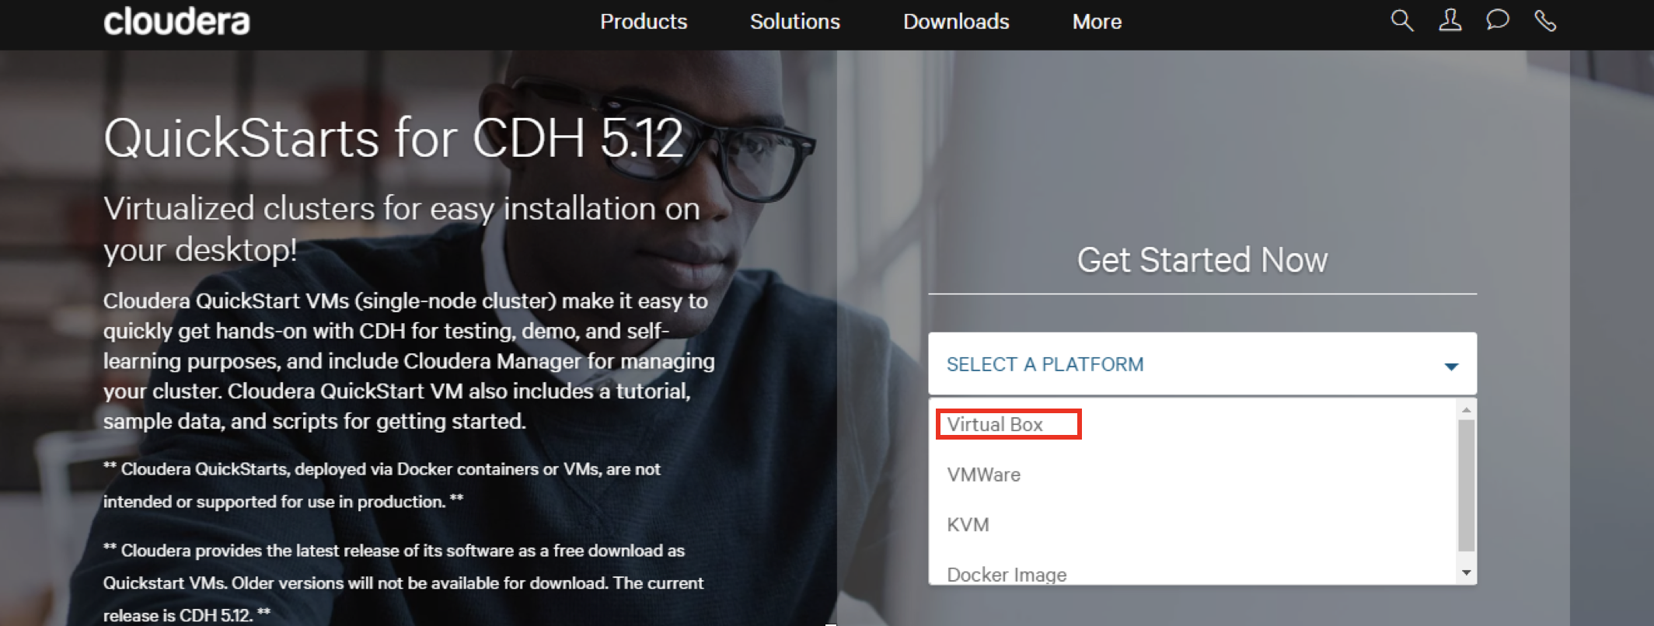Click the list scroll down arrow
Screen dimensions: 1654x626
1466,573
